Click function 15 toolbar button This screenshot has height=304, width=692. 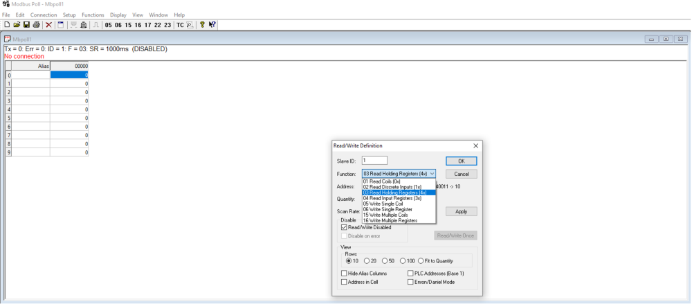point(128,25)
